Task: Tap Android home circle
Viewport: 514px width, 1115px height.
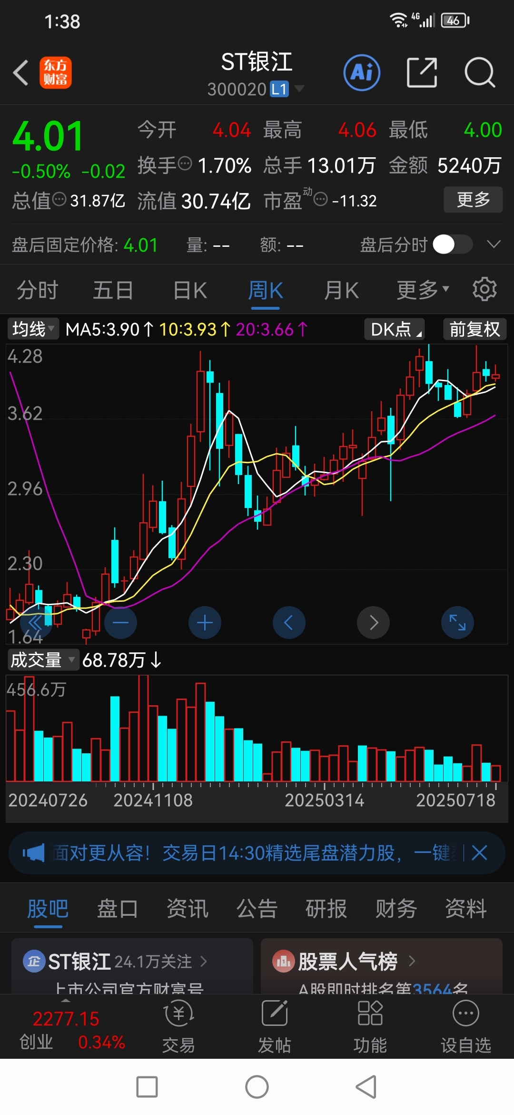Action: 257,1087
